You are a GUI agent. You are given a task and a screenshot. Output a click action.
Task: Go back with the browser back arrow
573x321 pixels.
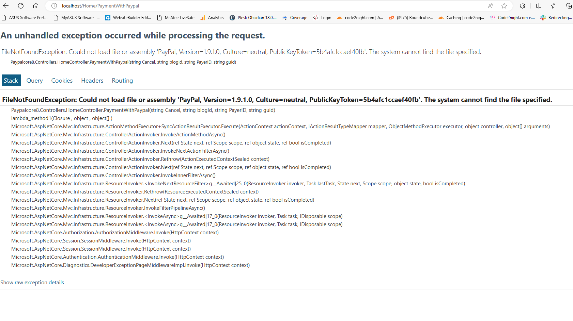(6, 6)
